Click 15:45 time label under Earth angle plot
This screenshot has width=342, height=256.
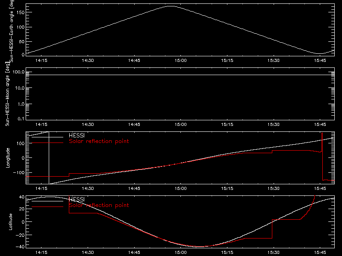coord(320,61)
